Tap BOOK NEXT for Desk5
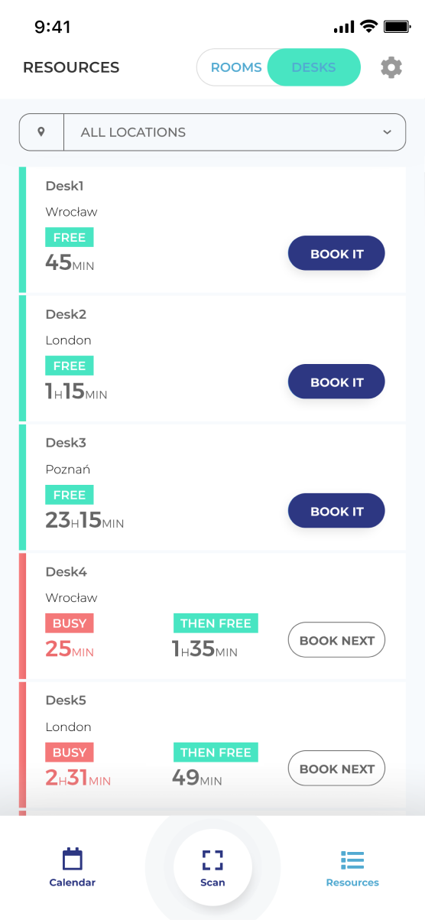 [336, 769]
